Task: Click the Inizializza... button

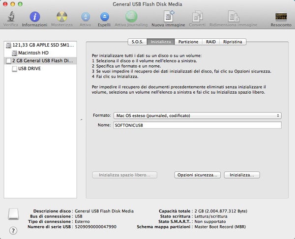Action: coord(241,175)
